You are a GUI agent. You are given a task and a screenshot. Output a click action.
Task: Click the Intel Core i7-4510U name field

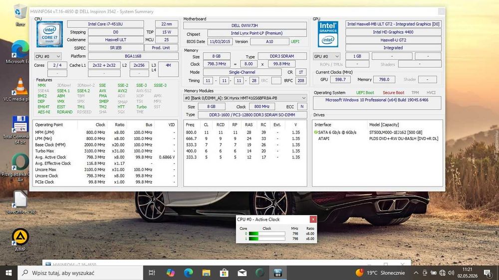(x=105, y=24)
